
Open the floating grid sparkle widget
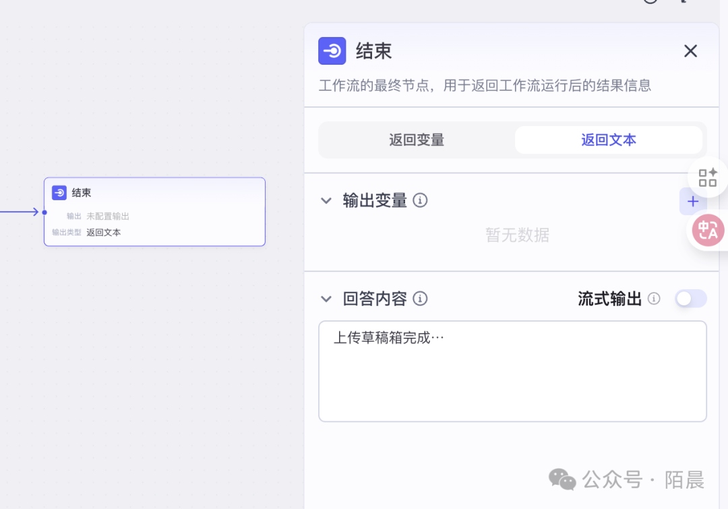tap(708, 178)
